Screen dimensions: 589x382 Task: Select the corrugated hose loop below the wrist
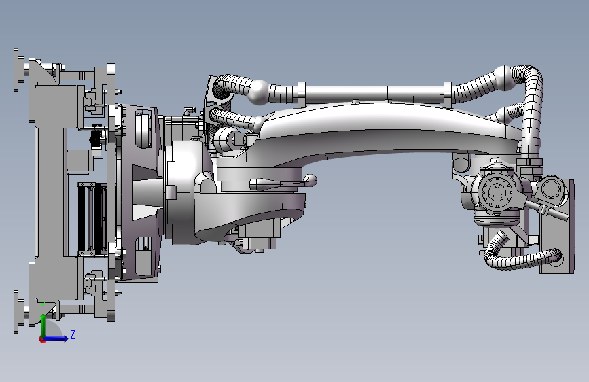[522, 254]
